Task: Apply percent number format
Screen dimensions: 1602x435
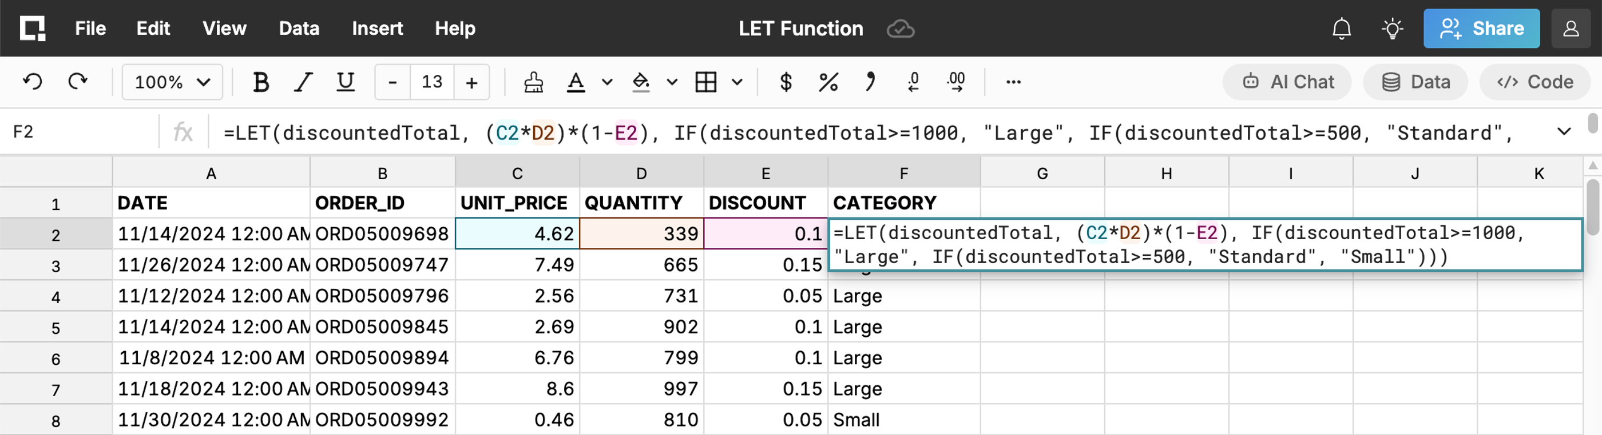Action: [828, 82]
